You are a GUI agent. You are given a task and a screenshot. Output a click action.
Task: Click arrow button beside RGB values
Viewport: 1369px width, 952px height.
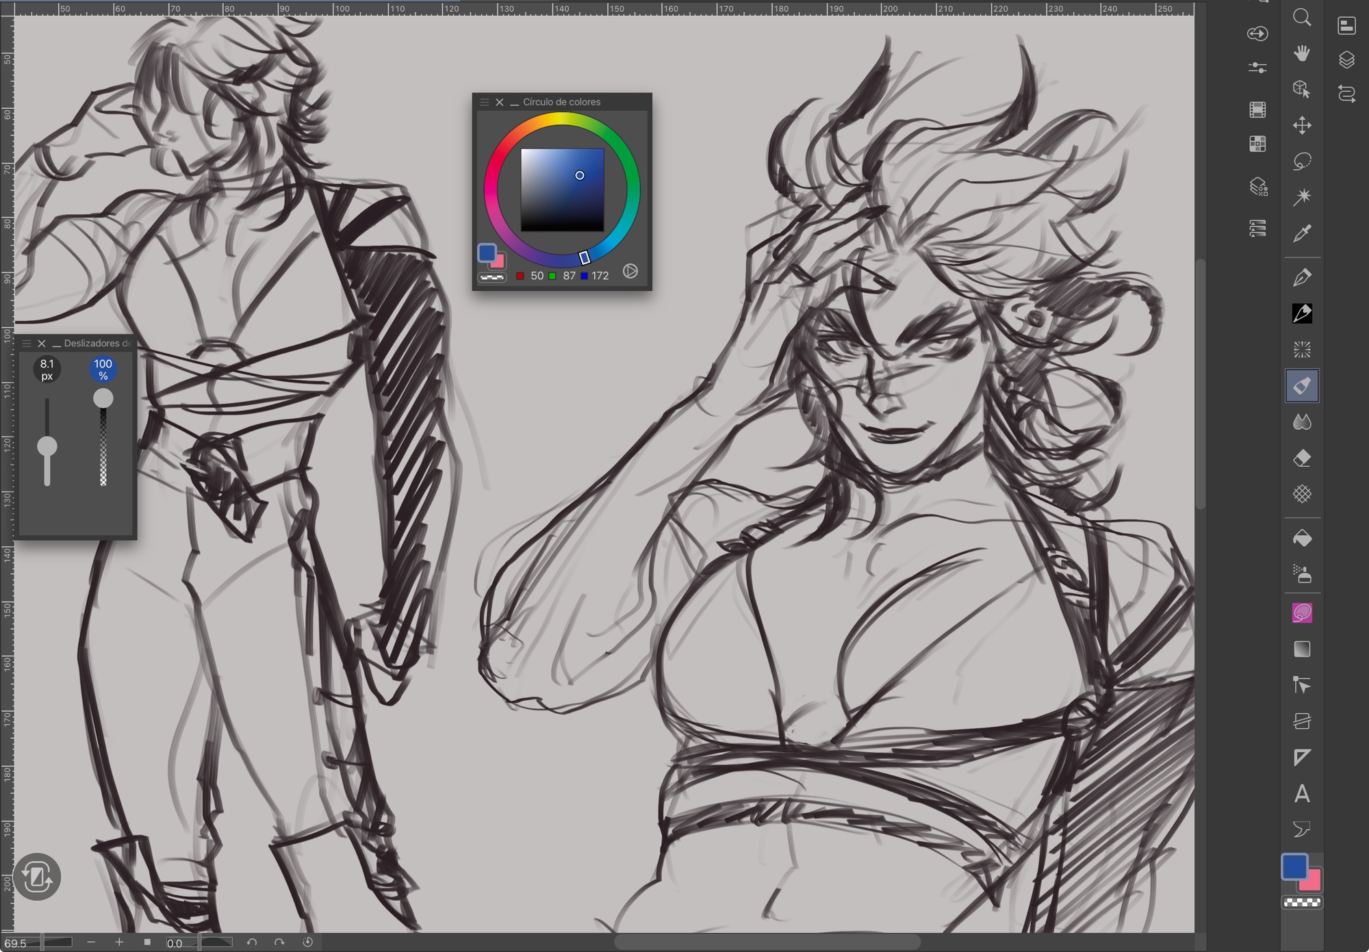tap(630, 272)
